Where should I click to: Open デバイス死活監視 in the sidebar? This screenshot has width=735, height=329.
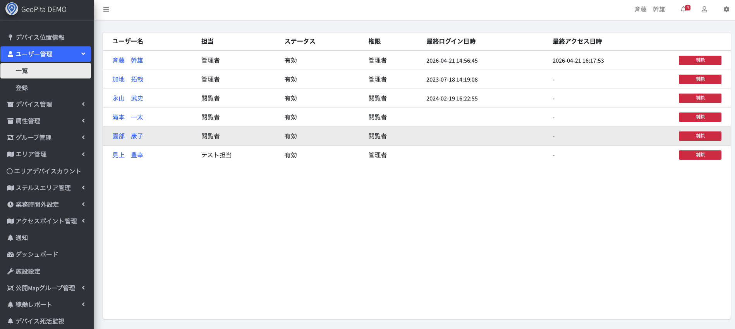coord(40,321)
